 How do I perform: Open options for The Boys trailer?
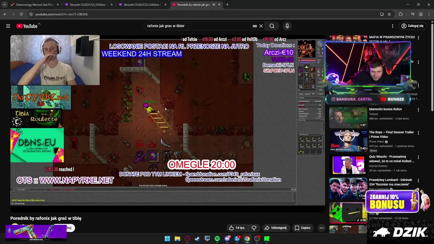418,133
